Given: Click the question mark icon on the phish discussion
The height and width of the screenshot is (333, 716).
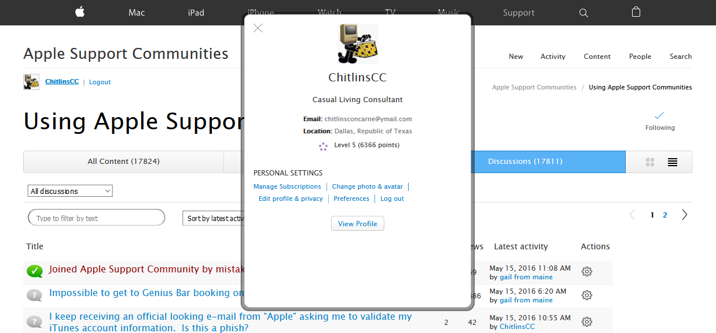Looking at the screenshot, I should [34, 320].
